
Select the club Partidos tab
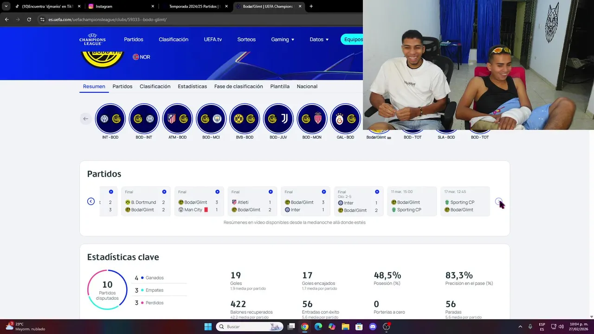click(123, 86)
